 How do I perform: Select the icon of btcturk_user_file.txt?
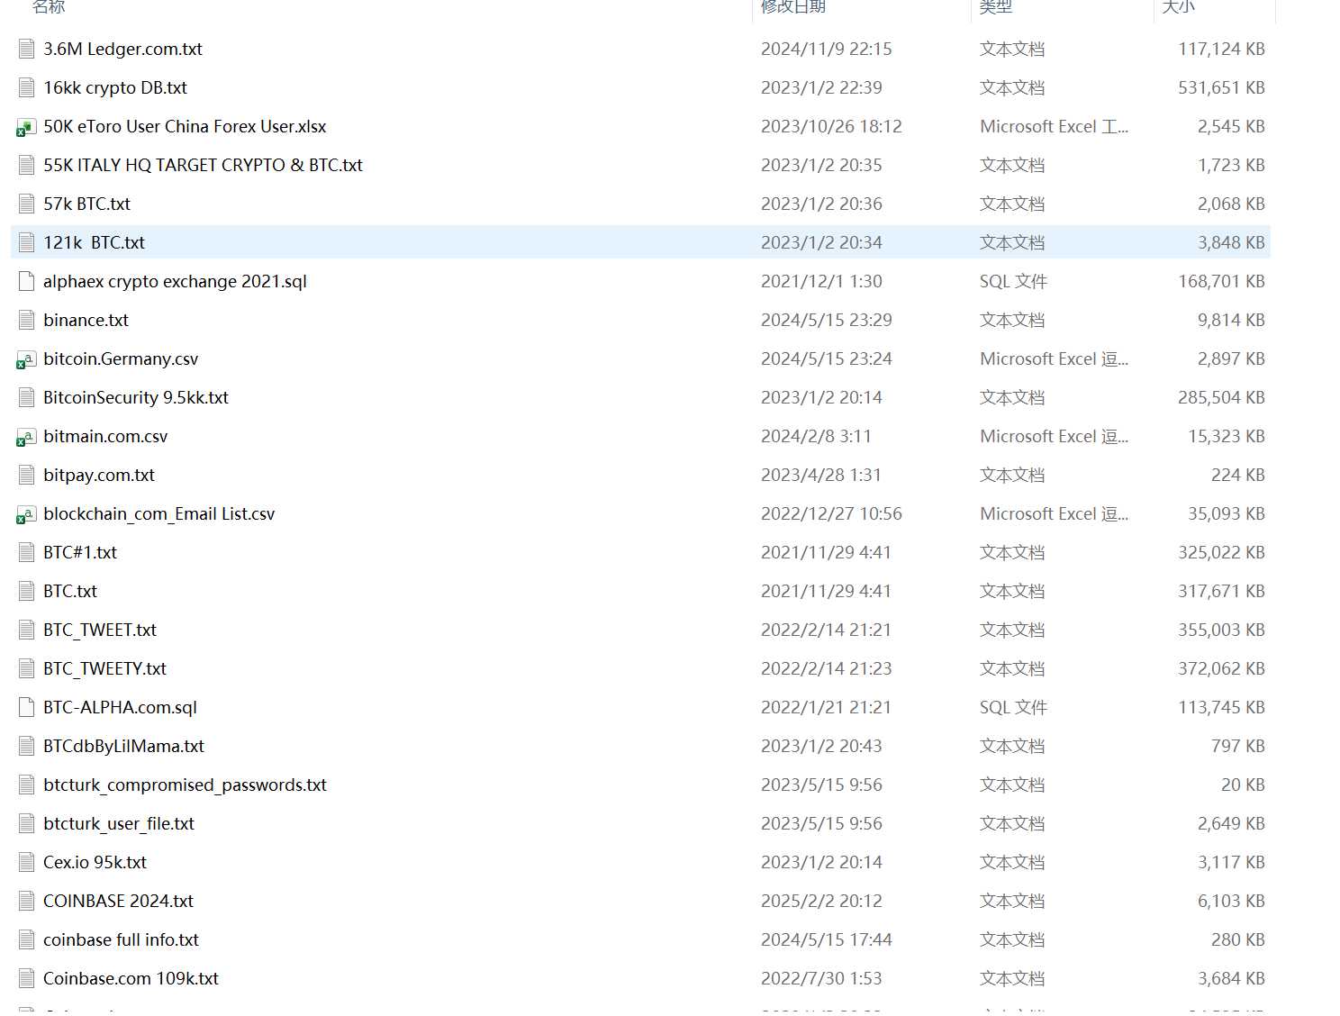tap(26, 823)
